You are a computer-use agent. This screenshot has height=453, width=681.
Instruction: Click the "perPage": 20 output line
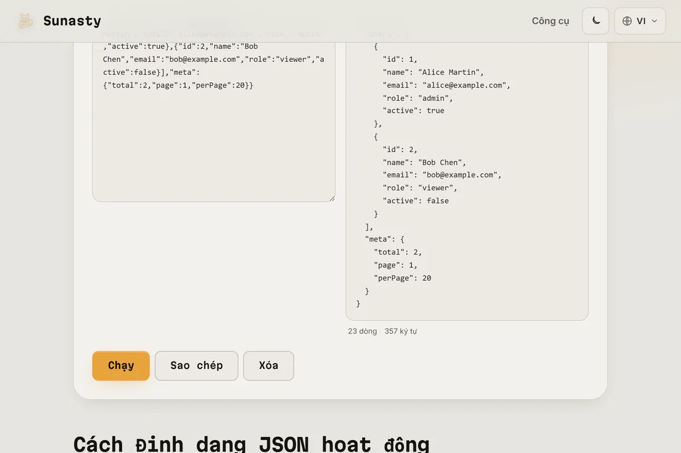coord(402,278)
